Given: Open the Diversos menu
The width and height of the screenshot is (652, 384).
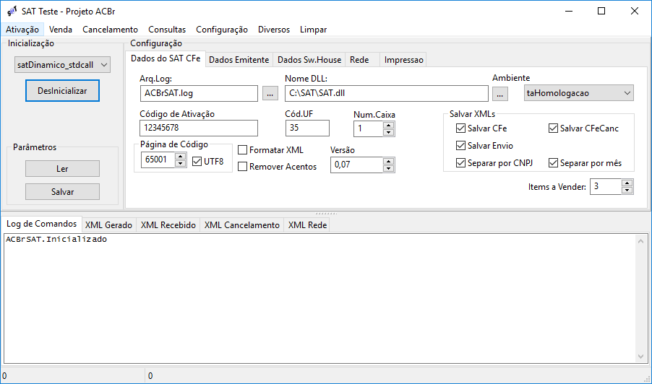Looking at the screenshot, I should [274, 30].
